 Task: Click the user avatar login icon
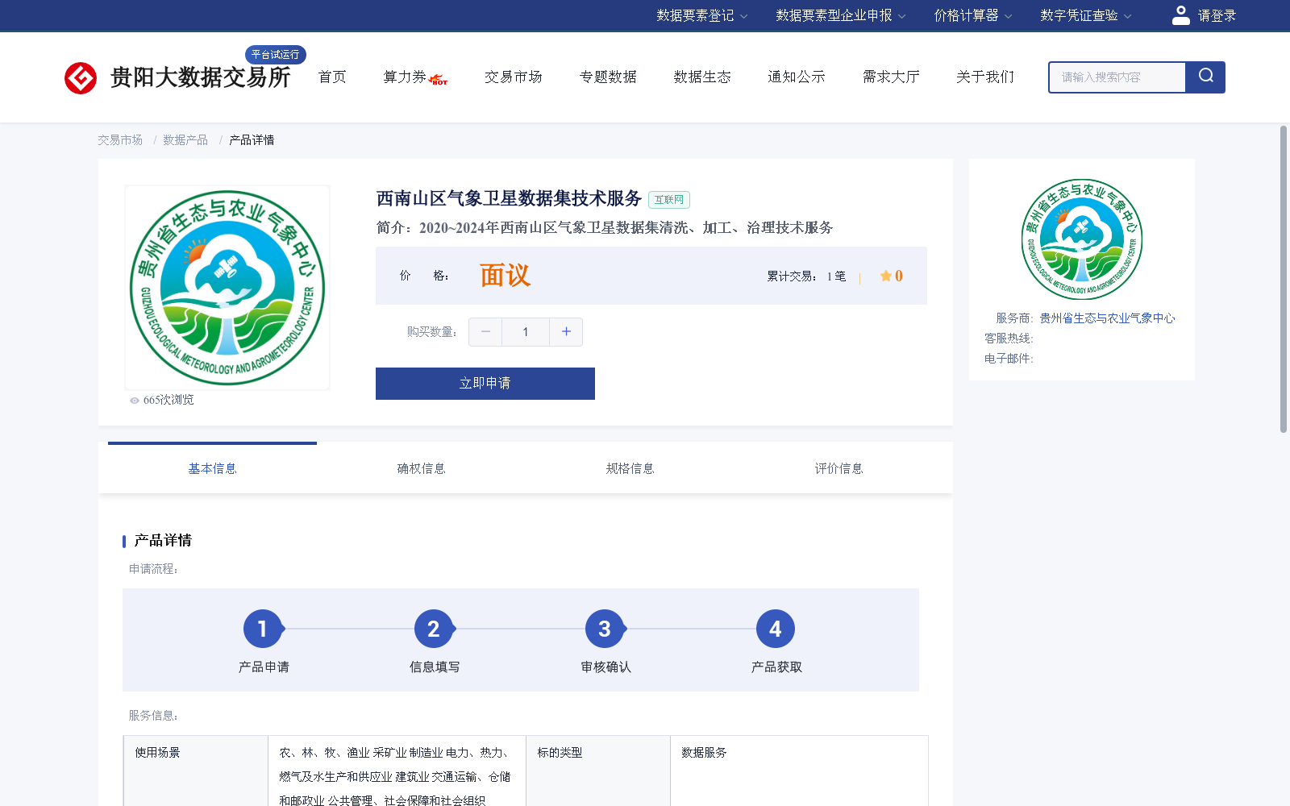tap(1180, 15)
